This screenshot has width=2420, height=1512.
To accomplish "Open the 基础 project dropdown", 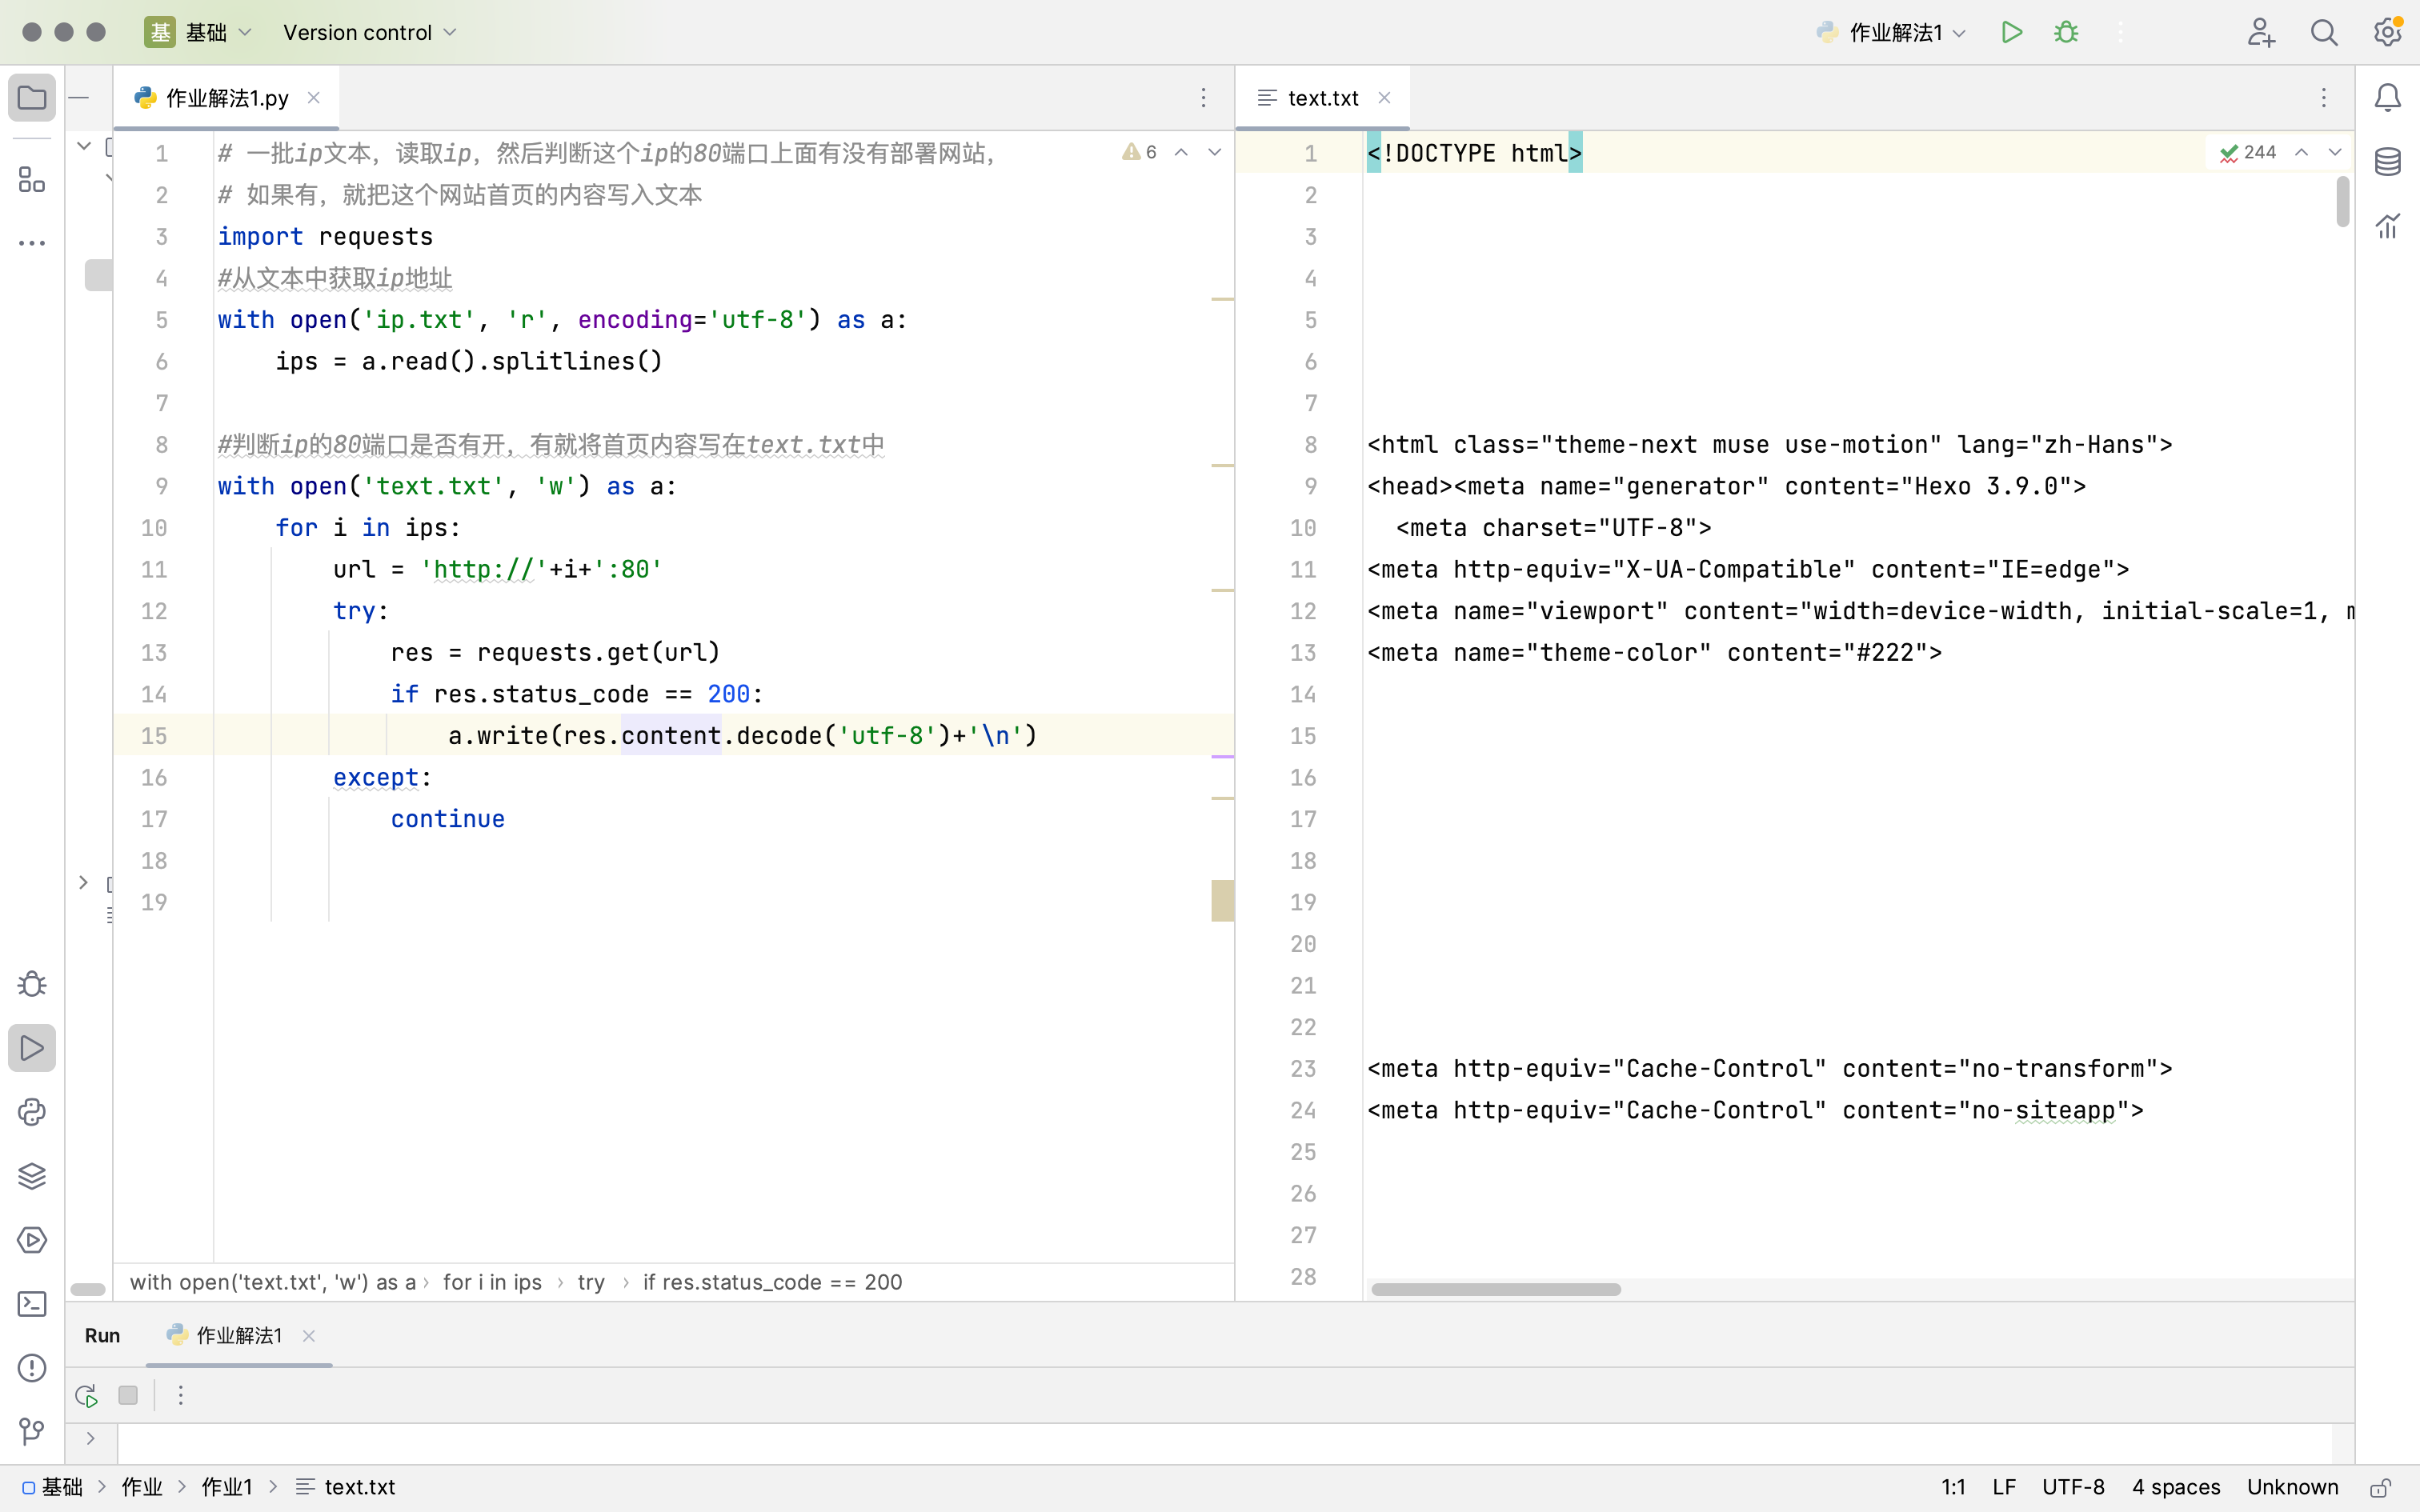I will point(199,32).
